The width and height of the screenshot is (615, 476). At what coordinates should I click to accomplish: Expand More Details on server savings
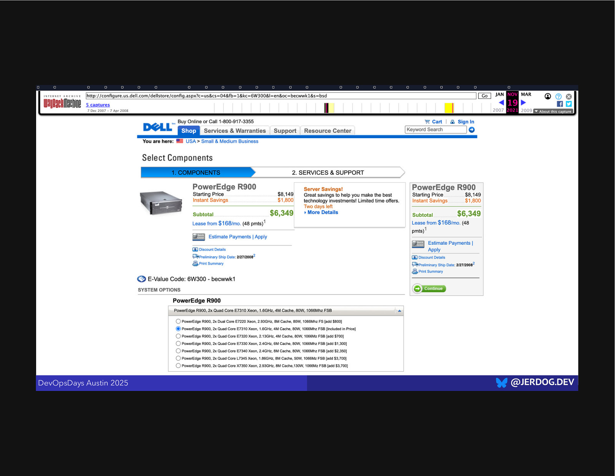pos(322,212)
